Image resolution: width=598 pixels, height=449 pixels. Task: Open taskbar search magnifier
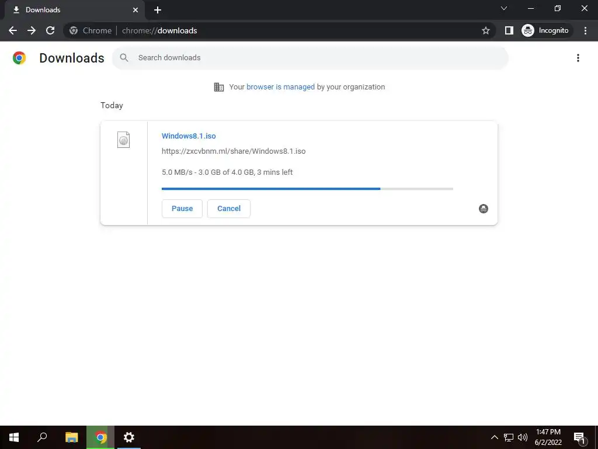[x=42, y=437]
